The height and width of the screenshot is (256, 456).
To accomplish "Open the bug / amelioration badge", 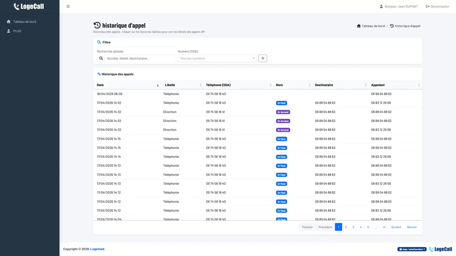I will [412, 249].
